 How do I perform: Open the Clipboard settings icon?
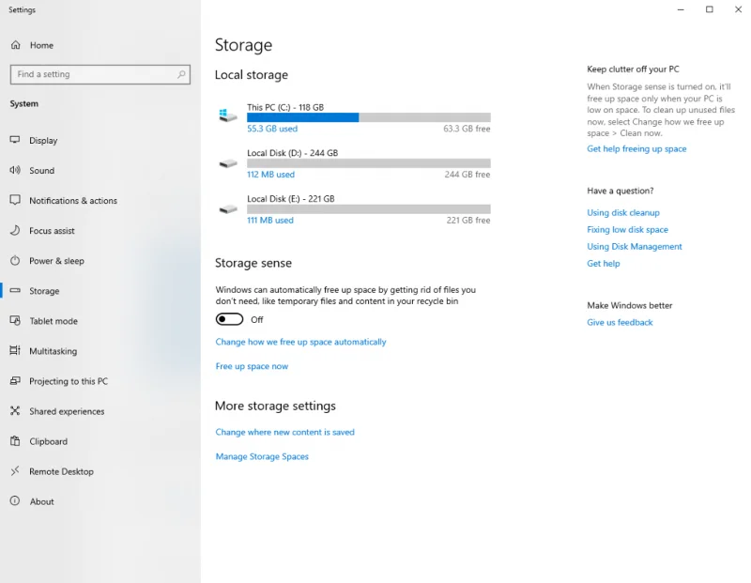point(14,441)
